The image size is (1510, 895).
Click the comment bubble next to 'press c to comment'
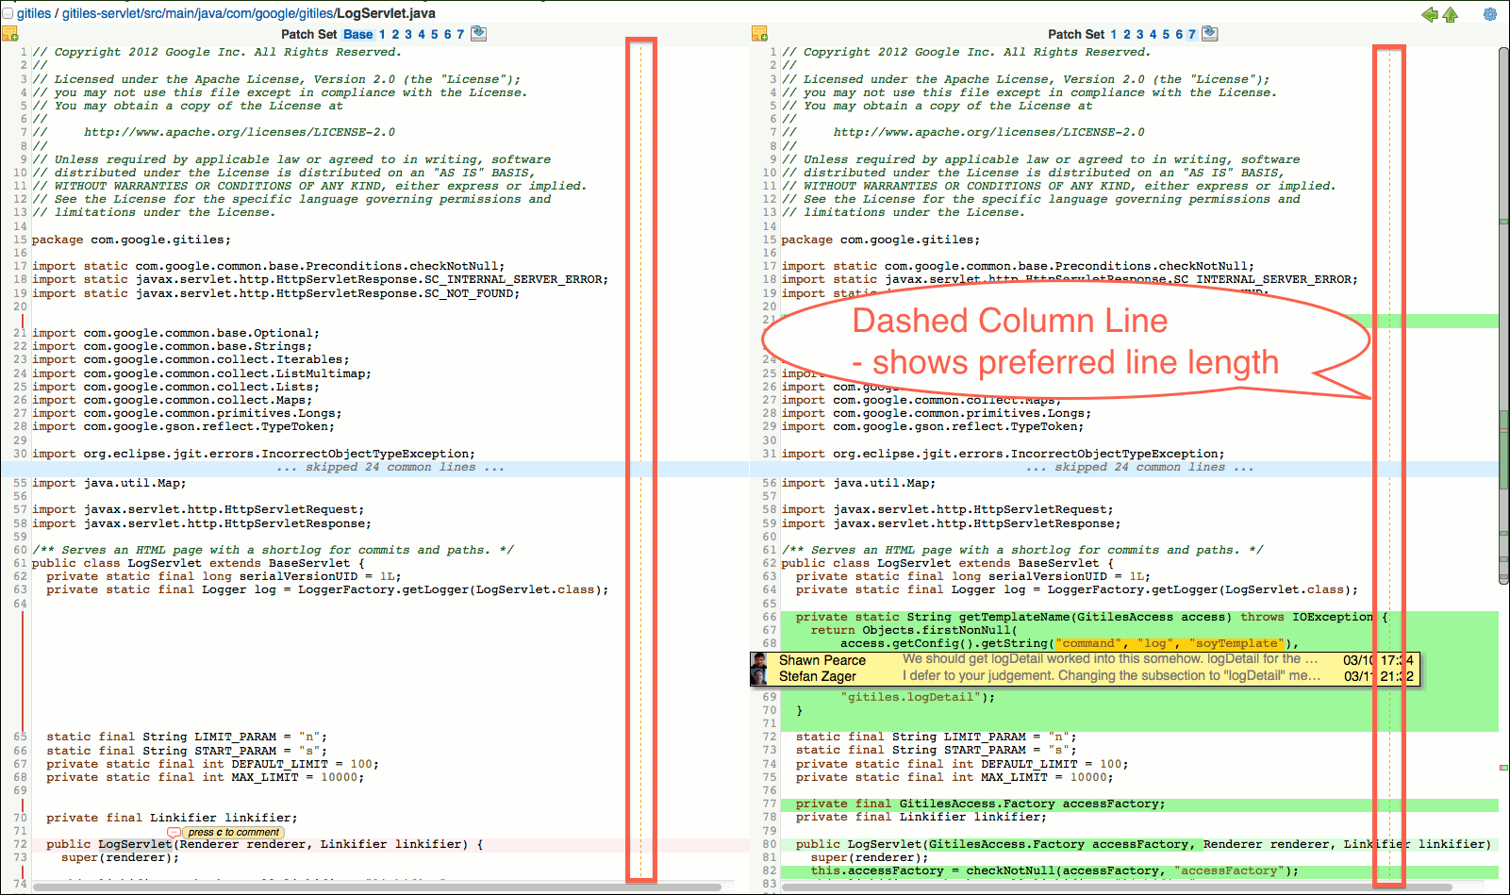point(175,833)
